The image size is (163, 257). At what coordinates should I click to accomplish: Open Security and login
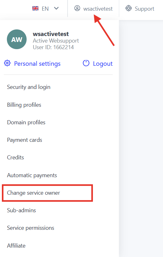(29, 87)
